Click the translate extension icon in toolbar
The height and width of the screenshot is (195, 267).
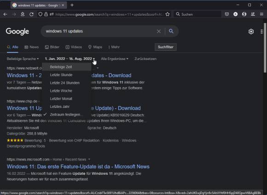point(253,14)
